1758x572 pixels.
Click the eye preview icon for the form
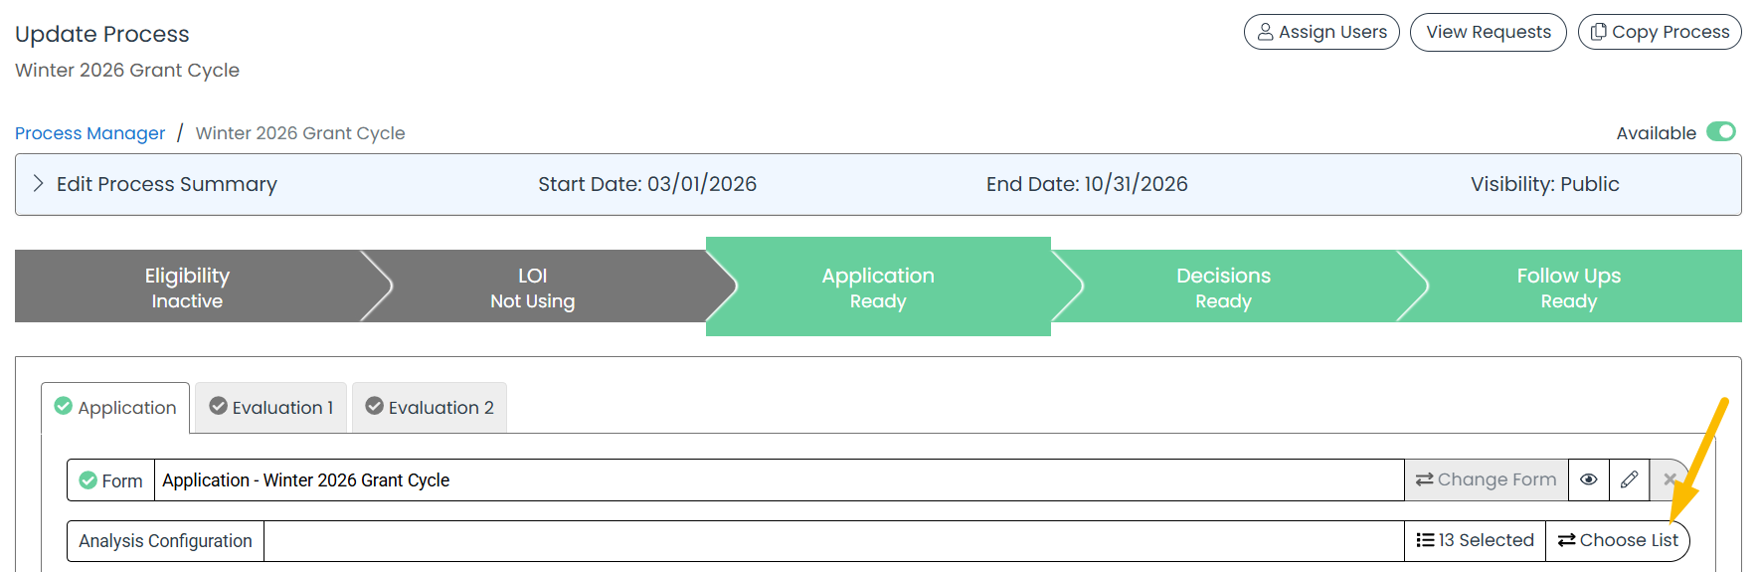point(1589,479)
